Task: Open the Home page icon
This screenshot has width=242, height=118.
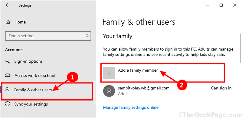Action: 8,22
